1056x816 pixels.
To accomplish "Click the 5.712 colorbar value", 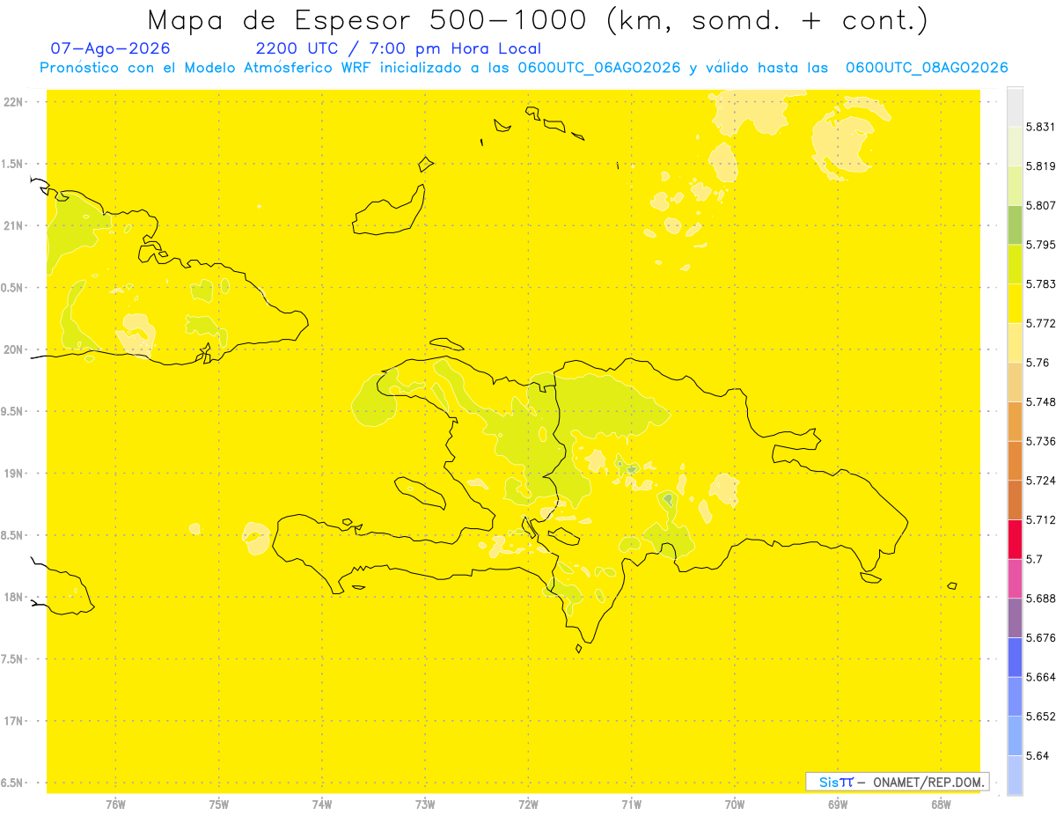I will tap(1041, 519).
